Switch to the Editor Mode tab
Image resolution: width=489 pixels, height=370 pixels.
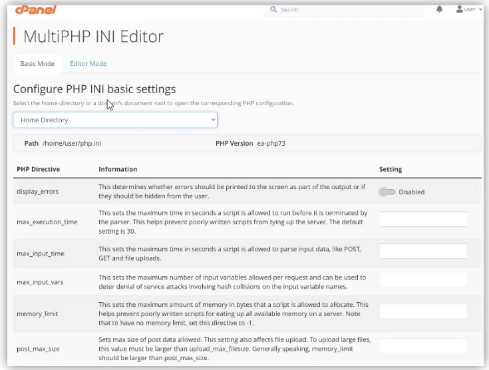point(88,64)
